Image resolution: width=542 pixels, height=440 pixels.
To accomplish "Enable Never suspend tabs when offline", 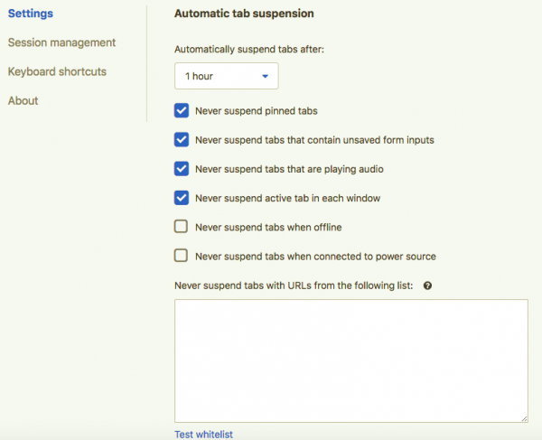I will (x=181, y=227).
